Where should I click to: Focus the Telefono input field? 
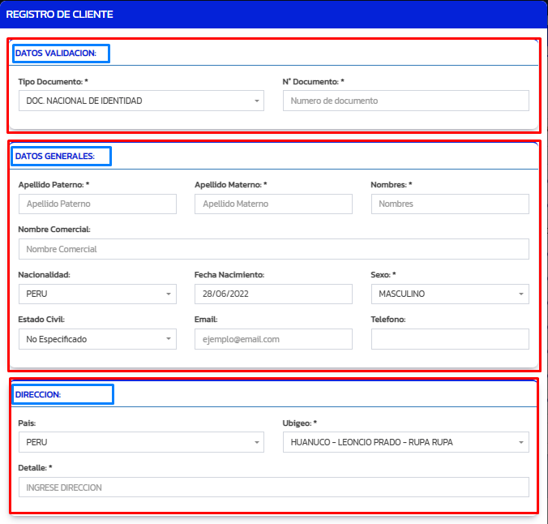pyautogui.click(x=449, y=339)
